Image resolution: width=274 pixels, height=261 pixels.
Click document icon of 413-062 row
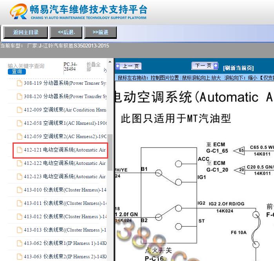19,243
